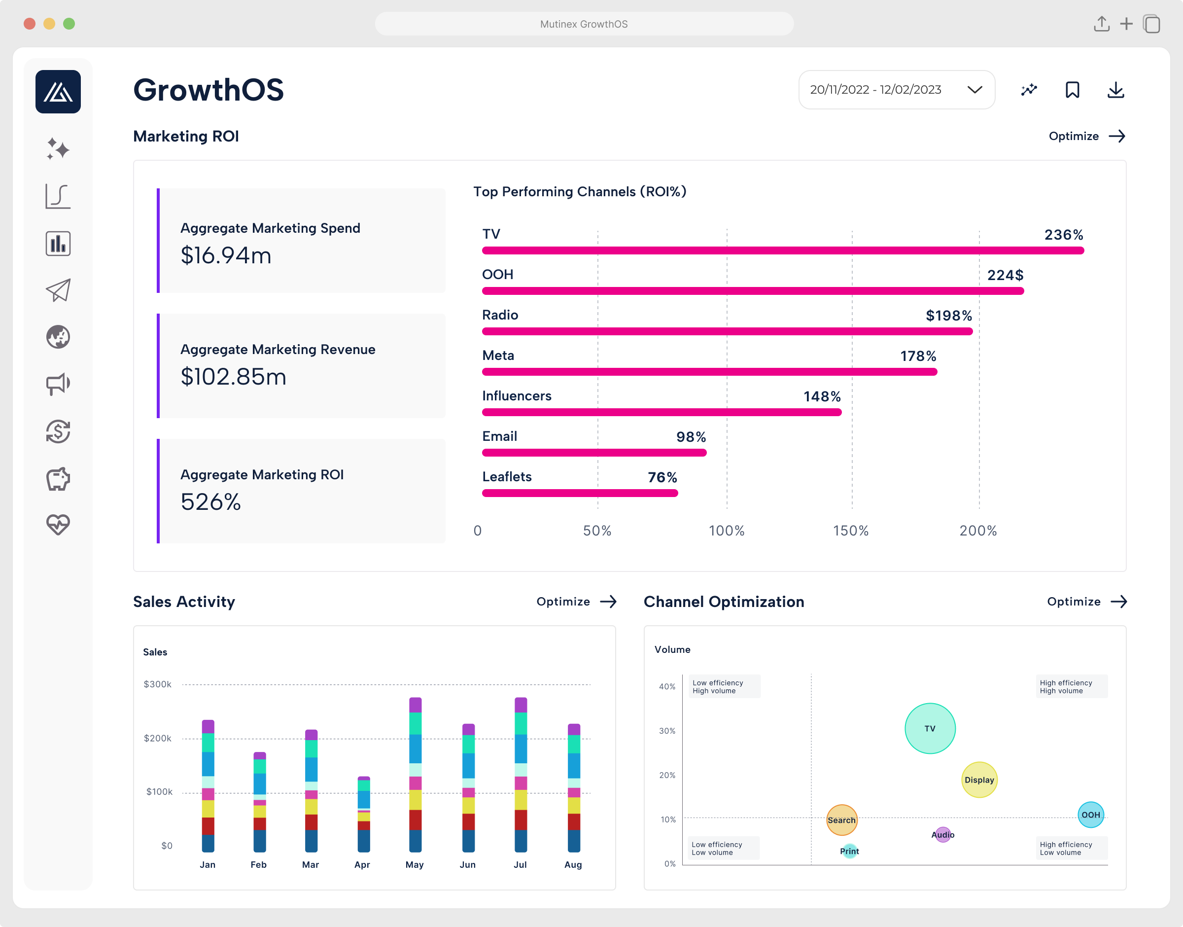This screenshot has height=927, width=1183.
Task: Select the Display bubble
Action: 979,780
